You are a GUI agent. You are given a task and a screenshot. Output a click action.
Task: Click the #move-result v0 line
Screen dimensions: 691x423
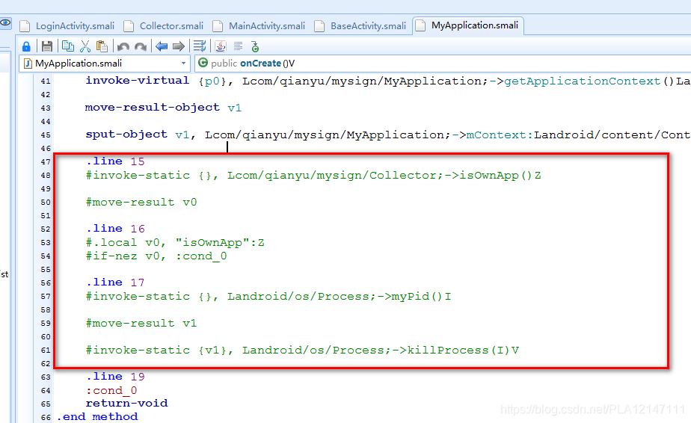click(141, 203)
